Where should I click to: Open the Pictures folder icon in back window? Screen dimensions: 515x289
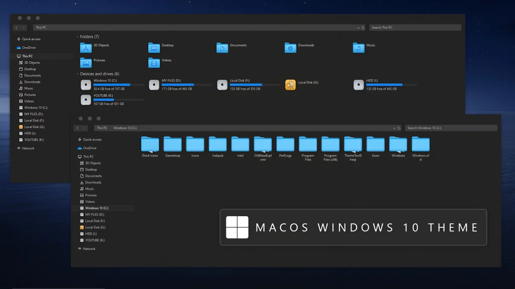click(x=85, y=63)
